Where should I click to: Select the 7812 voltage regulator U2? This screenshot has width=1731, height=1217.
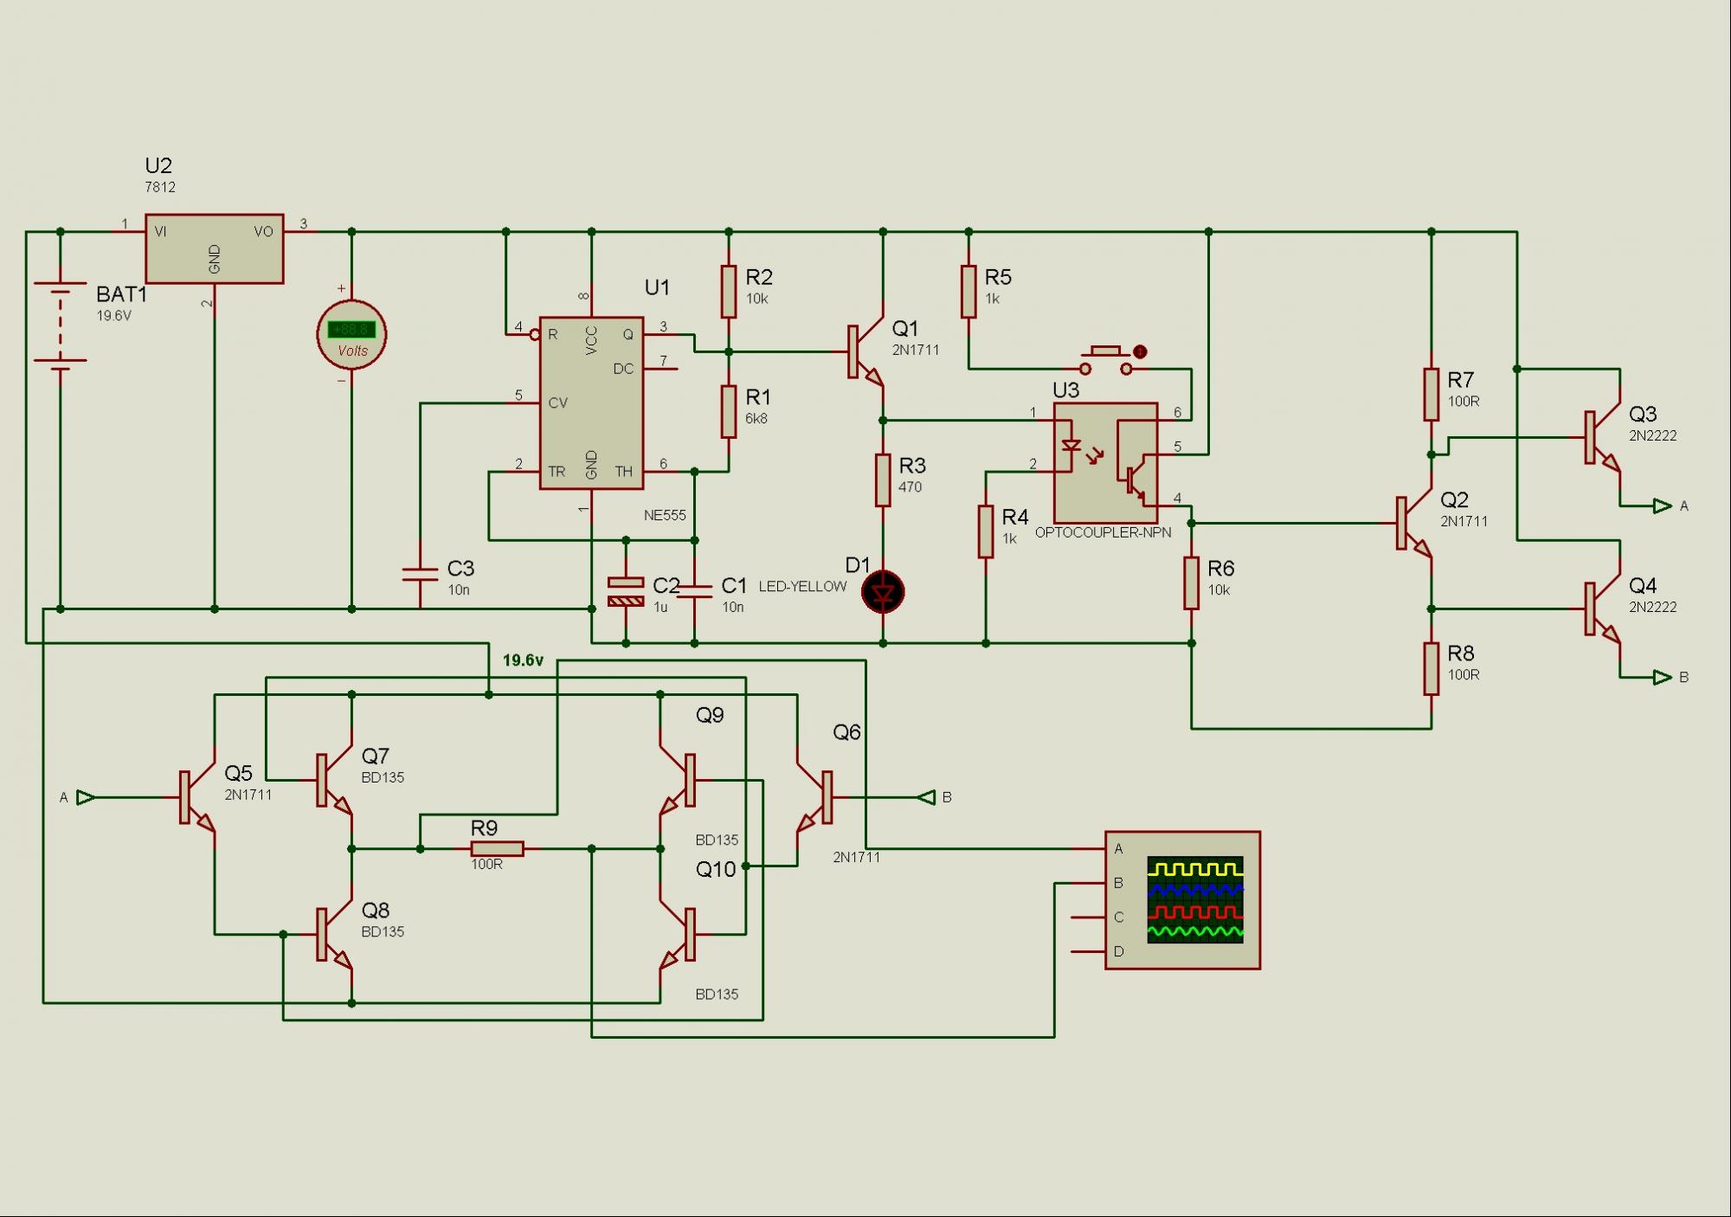pos(214,248)
